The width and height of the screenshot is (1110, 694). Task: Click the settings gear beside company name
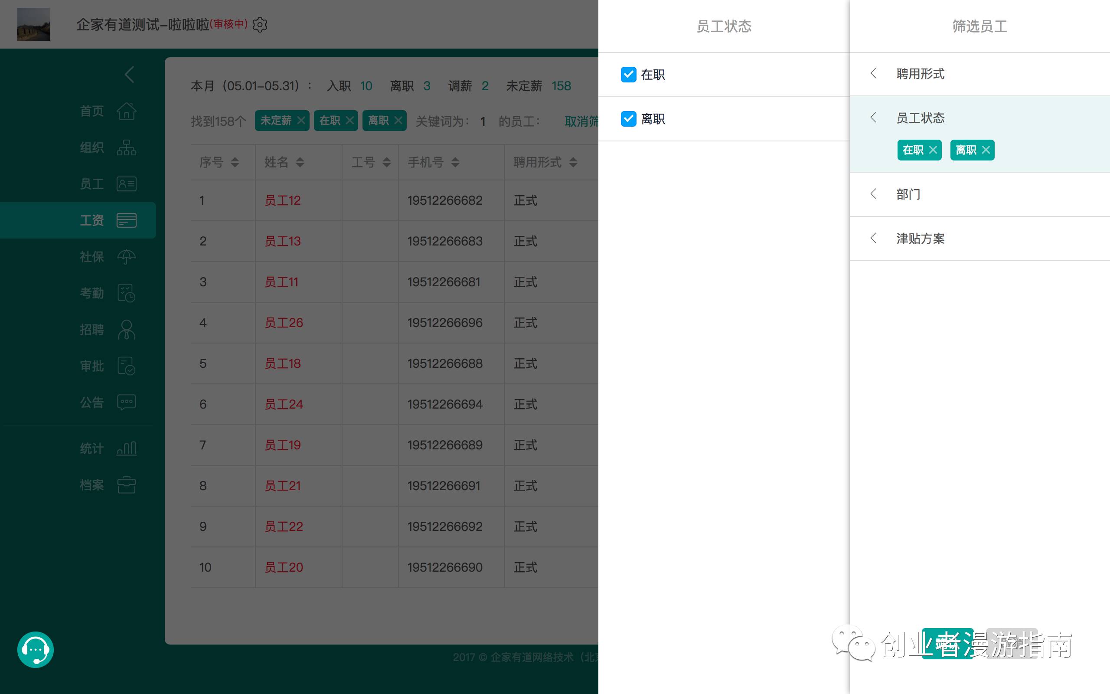(x=260, y=25)
